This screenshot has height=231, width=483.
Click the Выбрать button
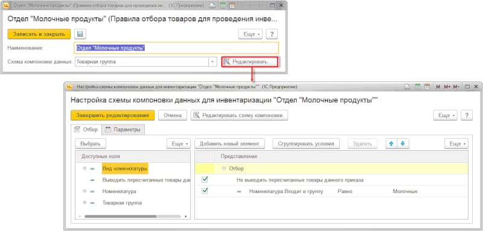[x=91, y=144]
